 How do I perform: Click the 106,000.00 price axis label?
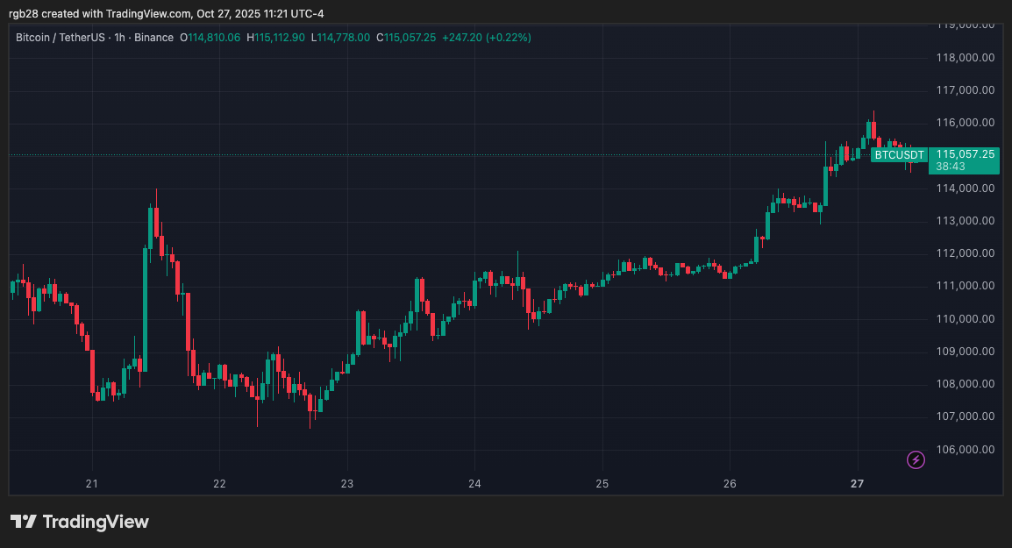coord(965,449)
